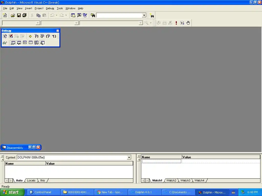This screenshot has width=262, height=196.
Task: Open the Redo history dropdown arrow
Action: pyautogui.click(x=66, y=15)
